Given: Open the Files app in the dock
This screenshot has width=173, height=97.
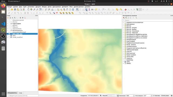Looking at the screenshot, I should (x=3, y=12).
